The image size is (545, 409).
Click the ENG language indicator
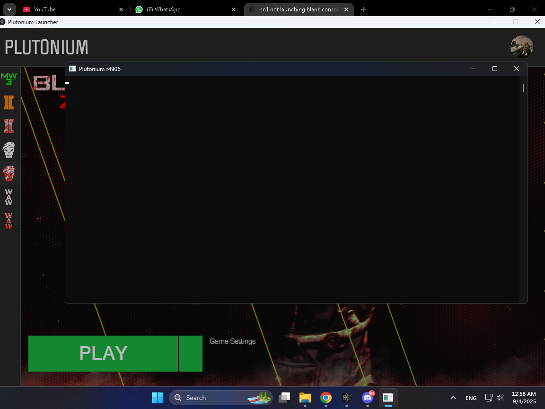pos(471,398)
